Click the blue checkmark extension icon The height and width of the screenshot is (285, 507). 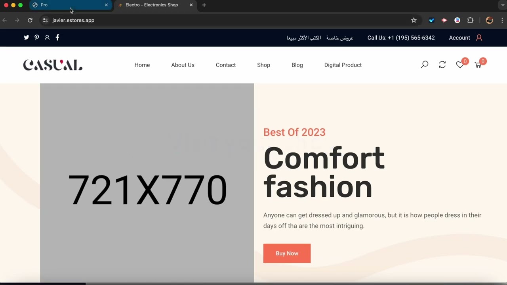pyautogui.click(x=432, y=20)
